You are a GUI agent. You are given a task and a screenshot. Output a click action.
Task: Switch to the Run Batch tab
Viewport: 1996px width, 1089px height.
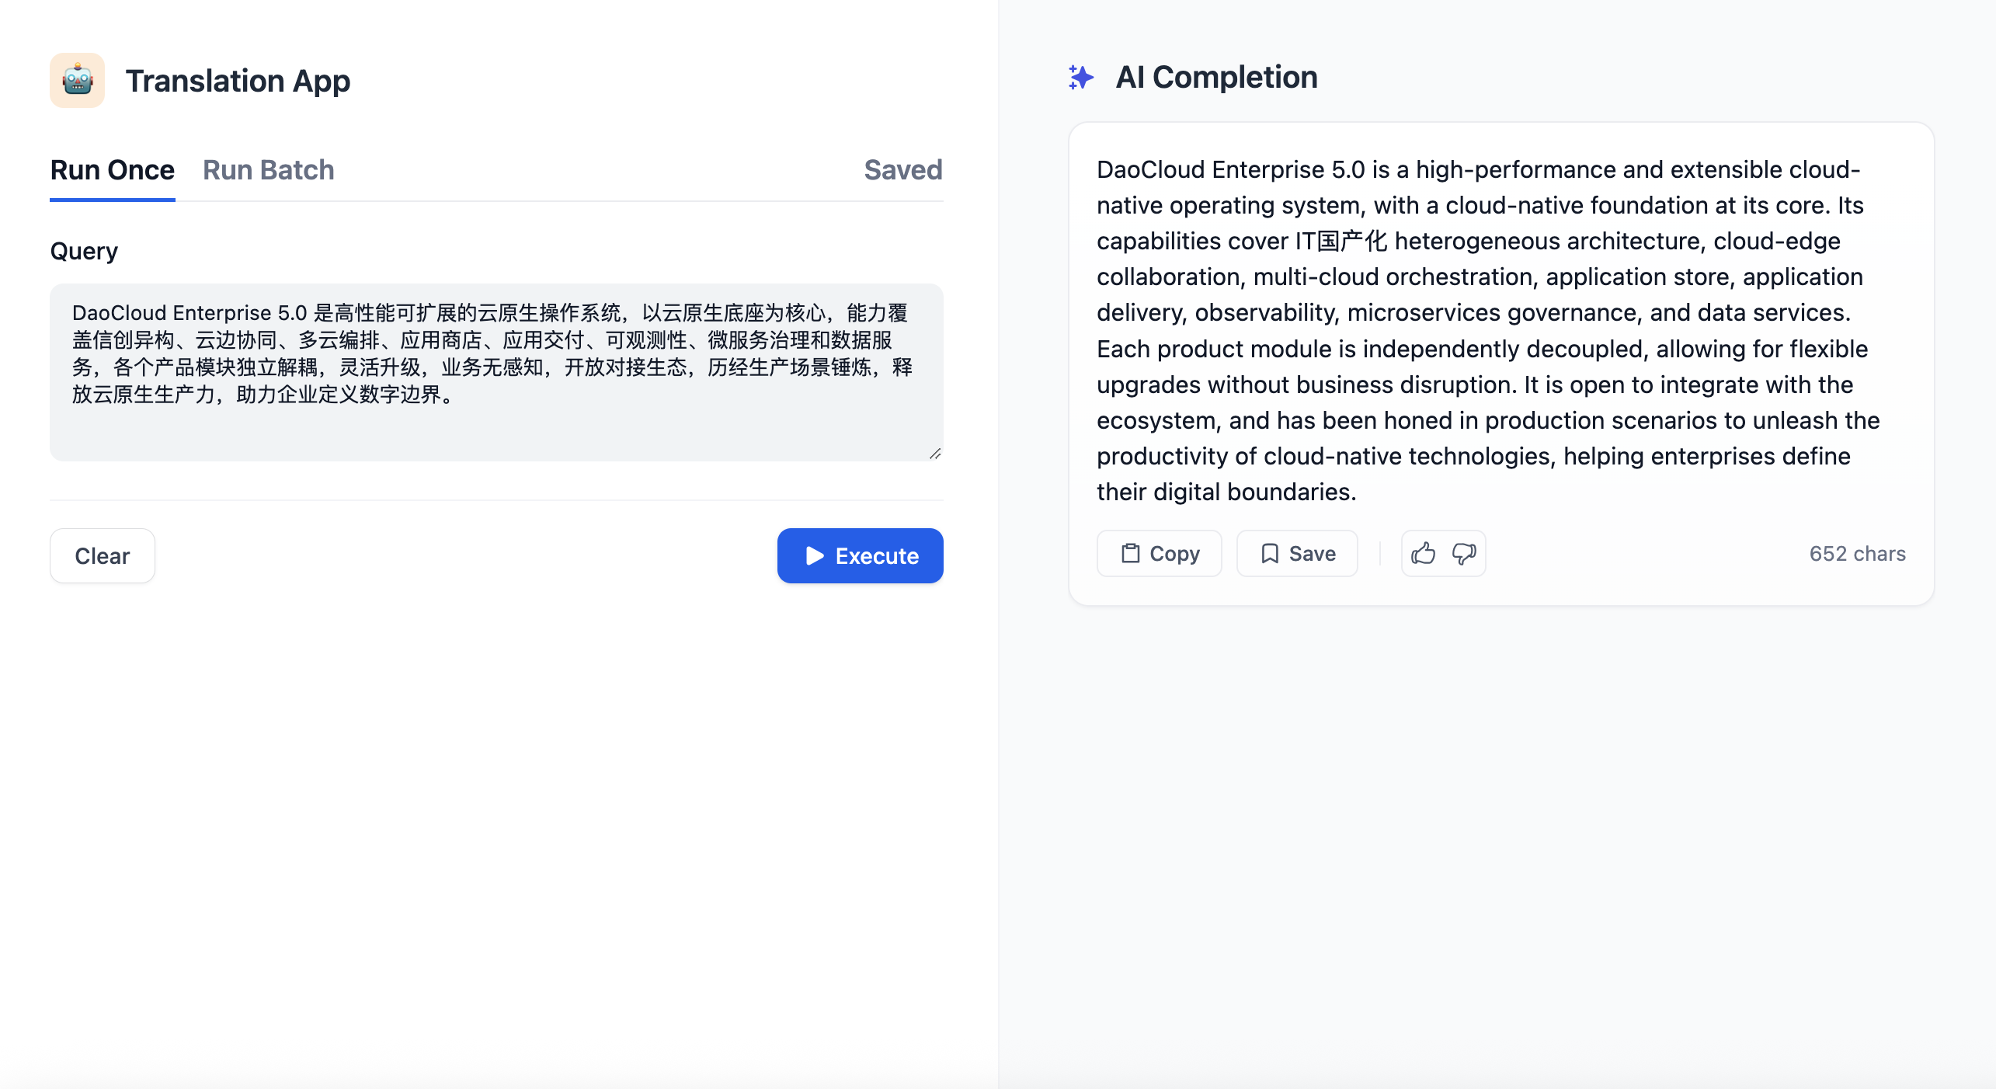[x=268, y=170]
